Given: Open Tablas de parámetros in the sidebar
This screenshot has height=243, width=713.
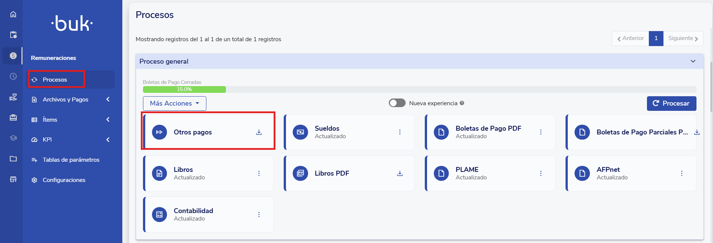Looking at the screenshot, I should (71, 160).
